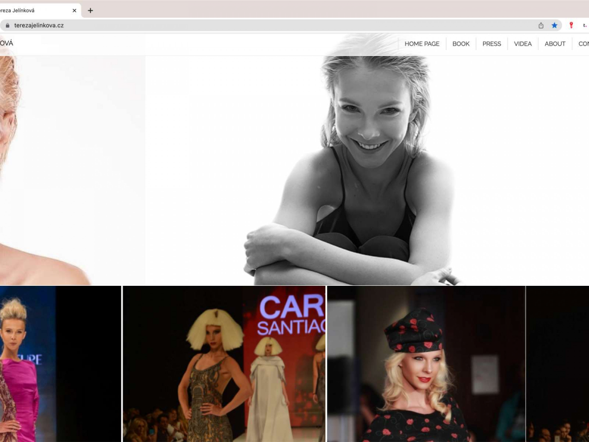Click the site title text ending in 'OVÁ'

pyautogui.click(x=6, y=43)
